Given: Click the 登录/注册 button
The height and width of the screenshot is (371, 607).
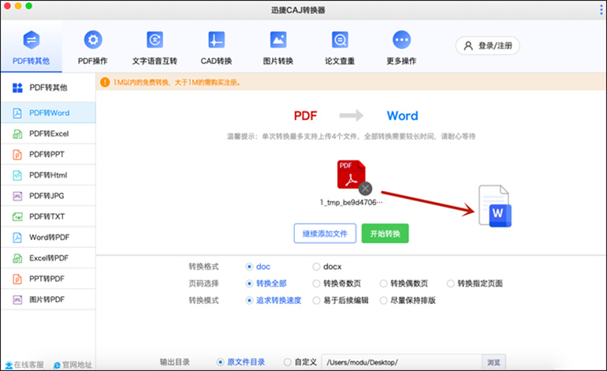Looking at the screenshot, I should coord(487,46).
